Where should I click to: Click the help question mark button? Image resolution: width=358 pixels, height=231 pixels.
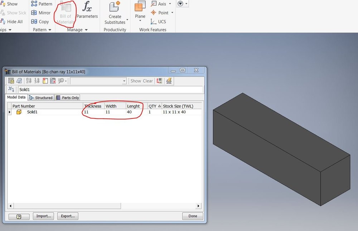pyautogui.click(x=19, y=217)
